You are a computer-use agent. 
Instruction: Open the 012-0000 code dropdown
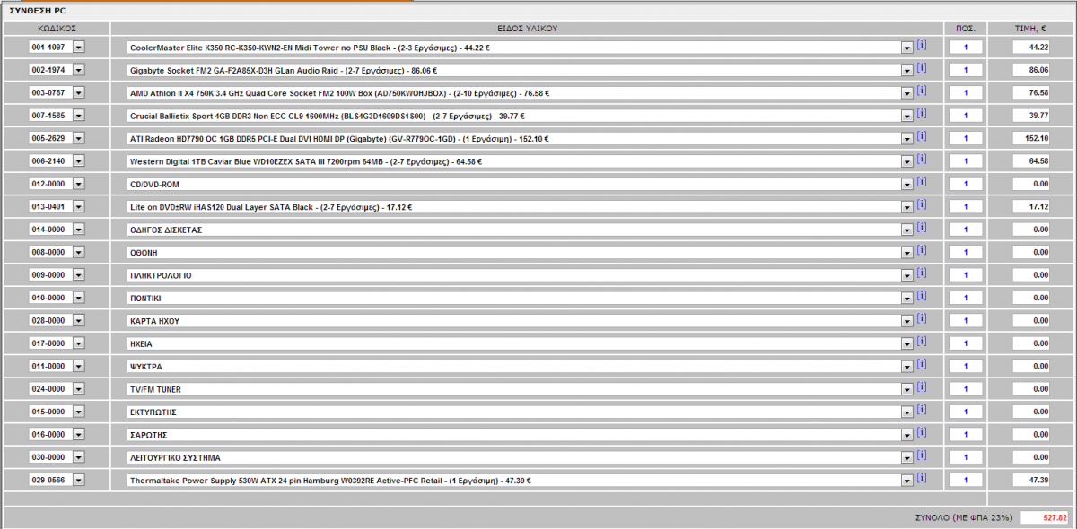pyautogui.click(x=78, y=184)
